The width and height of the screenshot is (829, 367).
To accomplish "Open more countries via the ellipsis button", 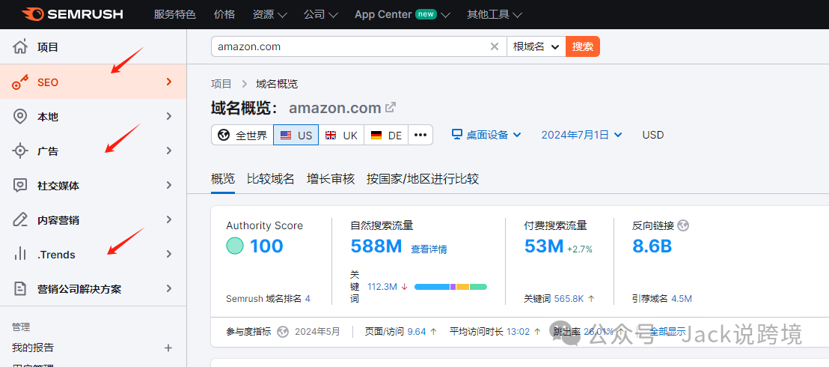I will (420, 135).
